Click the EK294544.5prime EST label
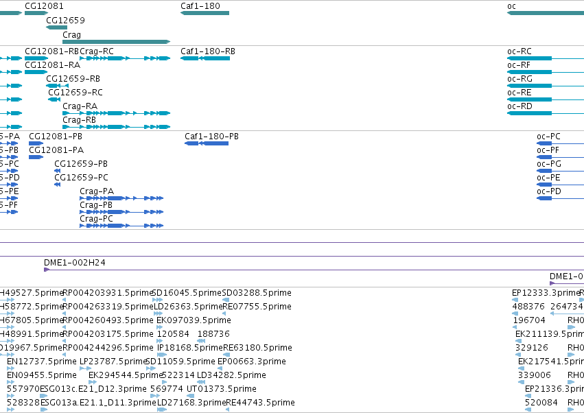 (126, 375)
